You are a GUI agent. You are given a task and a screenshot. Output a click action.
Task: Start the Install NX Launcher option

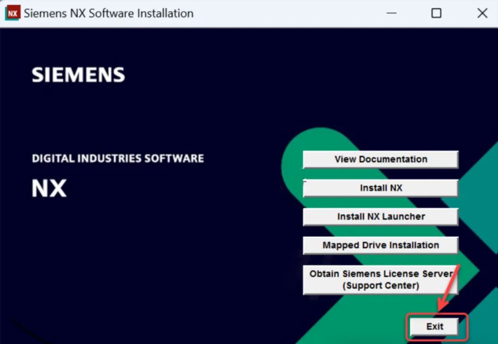[x=380, y=217]
